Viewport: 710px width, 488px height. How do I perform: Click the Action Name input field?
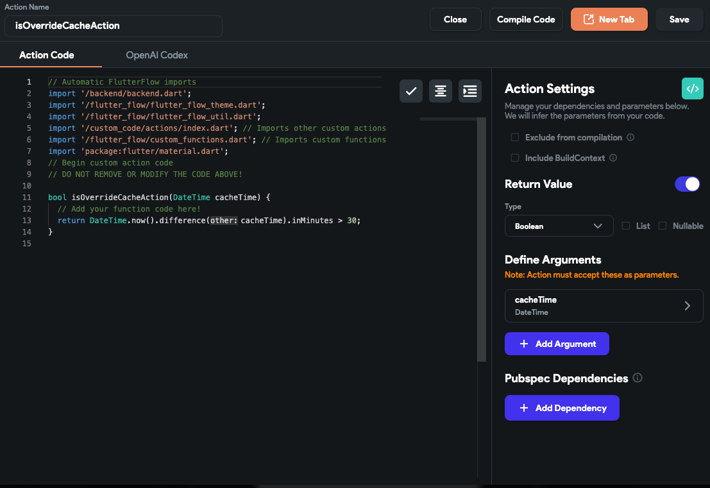[x=113, y=26]
